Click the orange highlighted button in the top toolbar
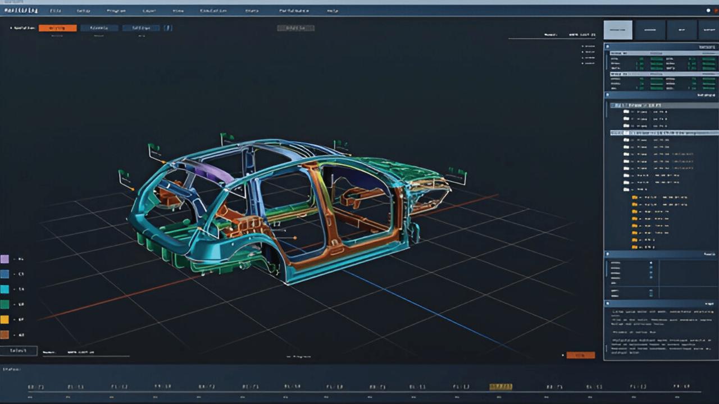This screenshot has height=404, width=719. coord(57,27)
